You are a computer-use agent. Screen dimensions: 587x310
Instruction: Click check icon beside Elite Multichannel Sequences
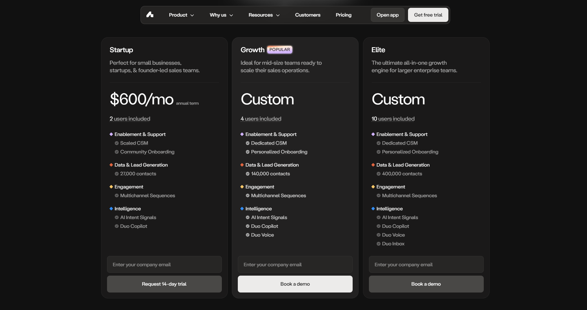point(379,196)
